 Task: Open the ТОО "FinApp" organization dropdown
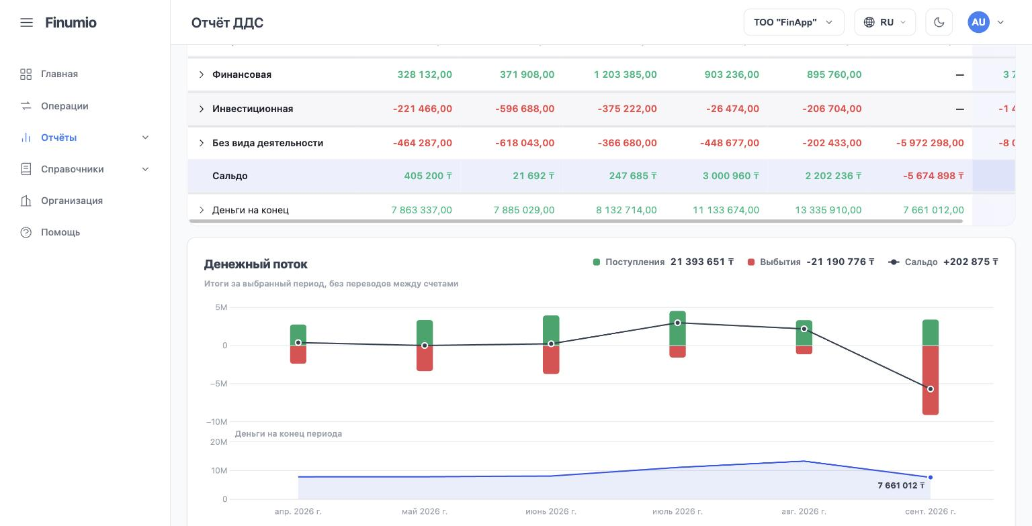pyautogui.click(x=793, y=22)
